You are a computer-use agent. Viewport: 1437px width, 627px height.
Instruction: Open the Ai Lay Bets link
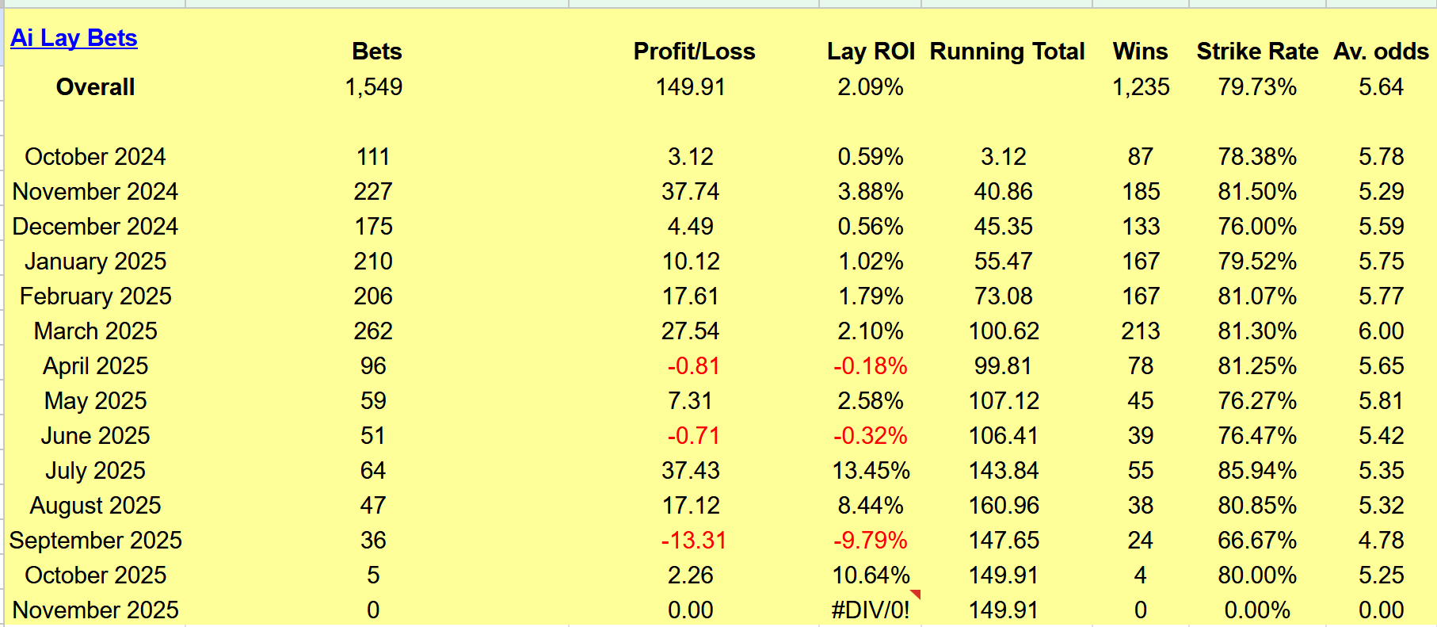click(74, 38)
